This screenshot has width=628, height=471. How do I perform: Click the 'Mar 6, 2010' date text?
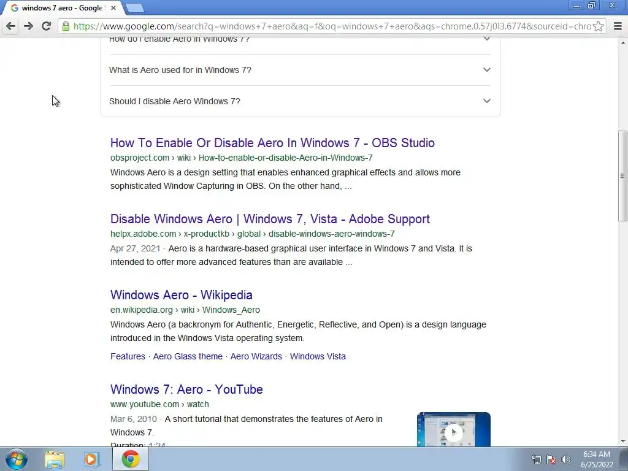(x=133, y=419)
